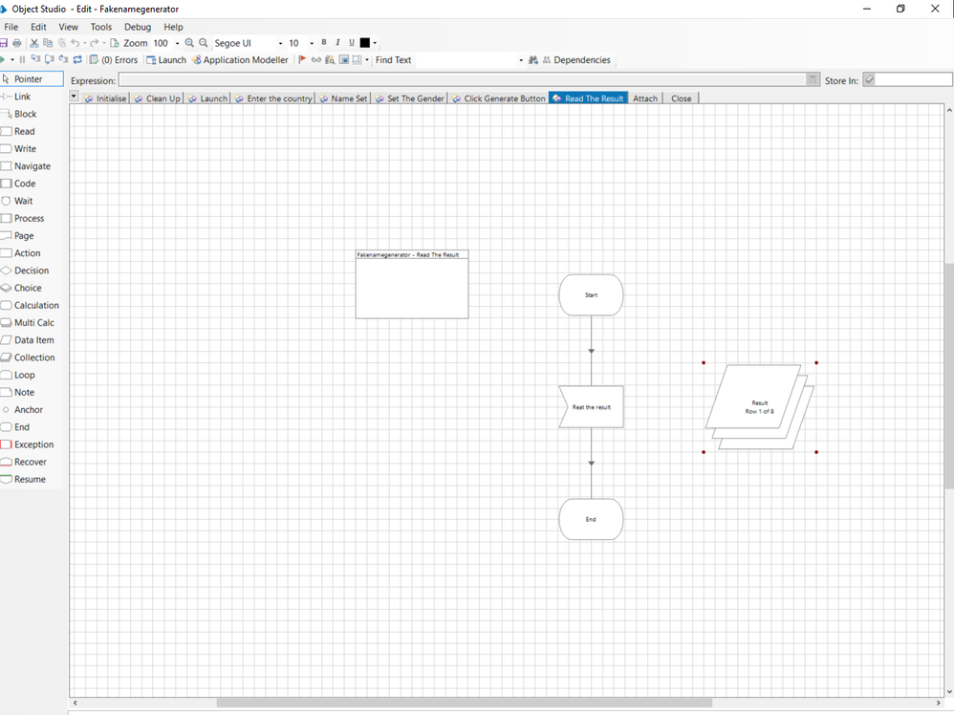Viewport: 954px width, 715px height.
Task: Click the Dependencies button
Action: click(576, 59)
